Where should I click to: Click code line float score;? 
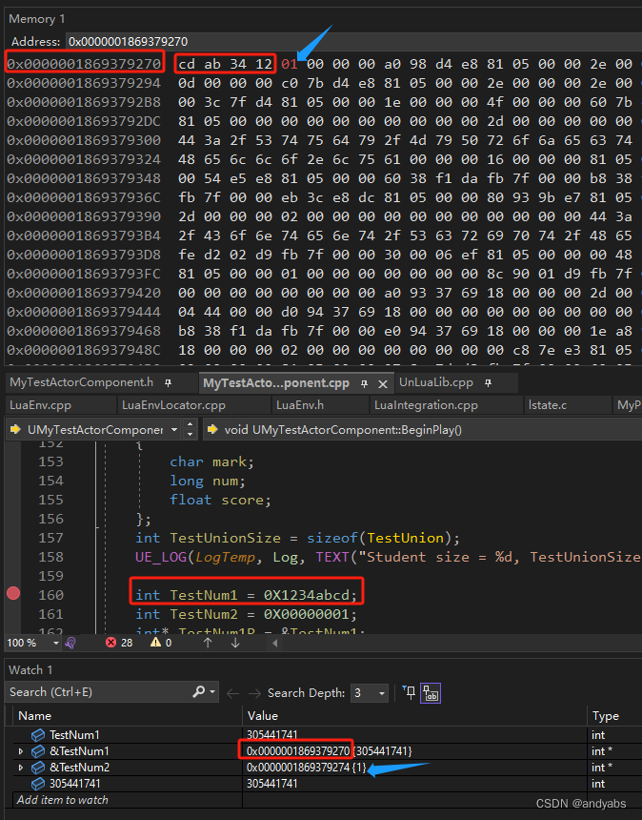220,500
